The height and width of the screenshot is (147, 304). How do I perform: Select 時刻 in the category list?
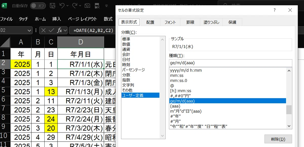(126, 64)
